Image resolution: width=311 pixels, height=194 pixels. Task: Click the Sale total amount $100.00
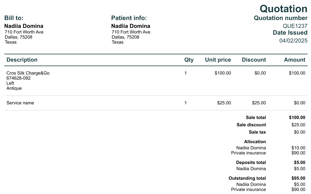tap(297, 118)
